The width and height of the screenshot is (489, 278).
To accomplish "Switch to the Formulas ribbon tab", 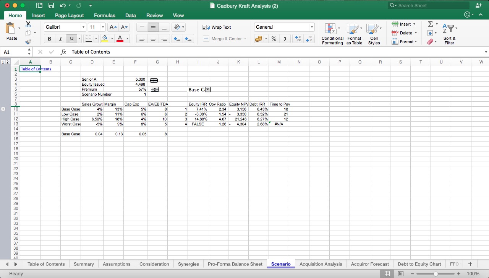I will (x=104, y=15).
